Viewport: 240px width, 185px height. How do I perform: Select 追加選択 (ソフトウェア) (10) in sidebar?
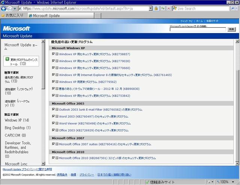pos(19,91)
